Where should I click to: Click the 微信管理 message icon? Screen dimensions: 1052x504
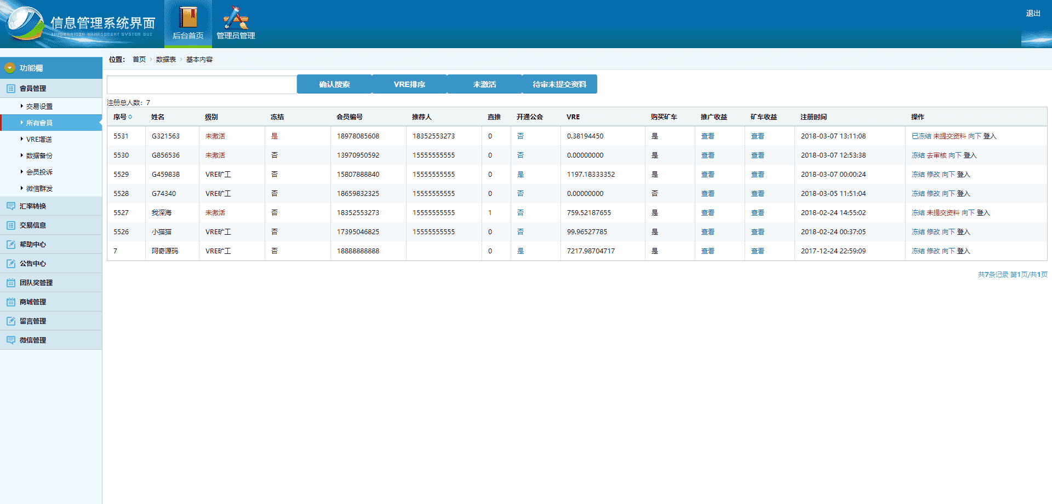pos(11,340)
